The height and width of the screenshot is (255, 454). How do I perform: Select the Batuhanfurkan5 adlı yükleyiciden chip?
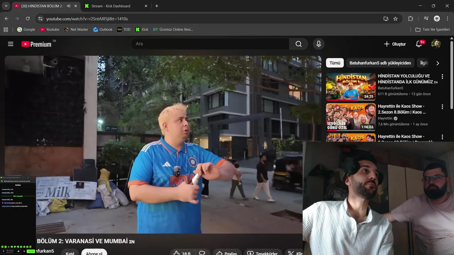click(380, 63)
